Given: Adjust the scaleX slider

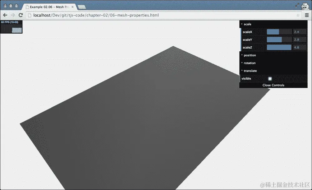Looking at the screenshot, I should coord(279,32).
